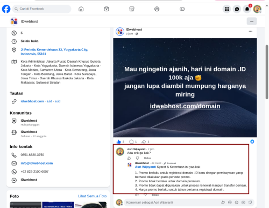
Task: Click IDwebhost post author avatar
Action: (120, 32)
